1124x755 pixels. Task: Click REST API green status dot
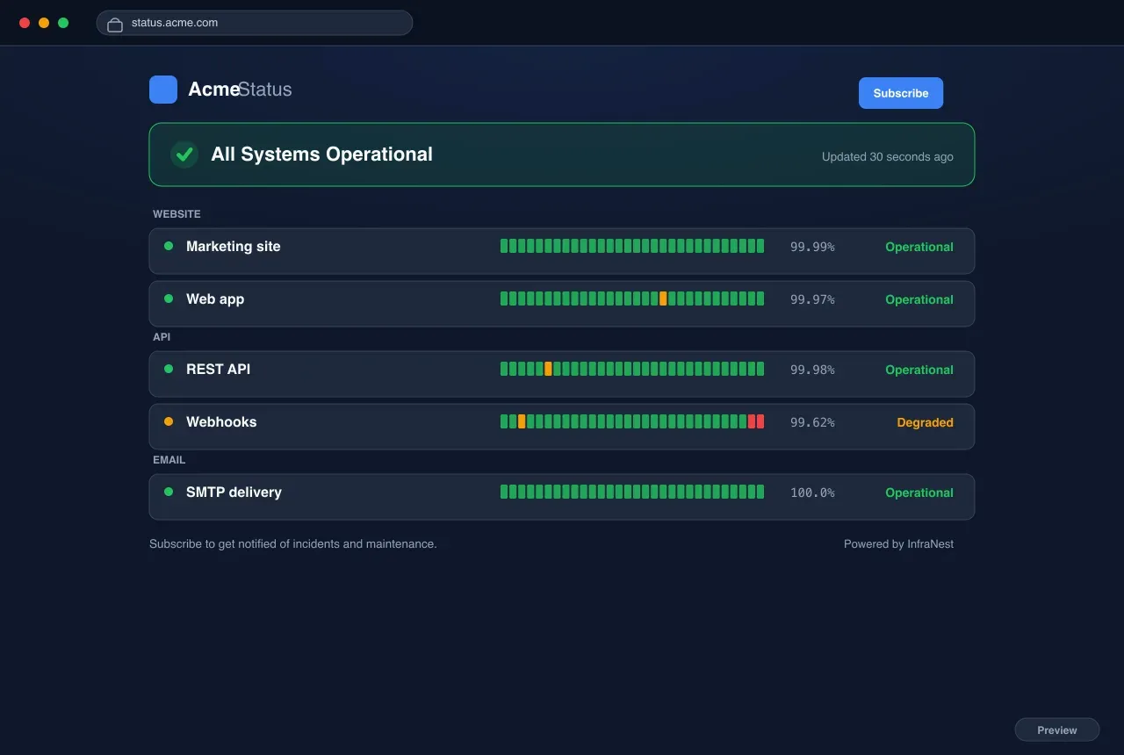(169, 369)
